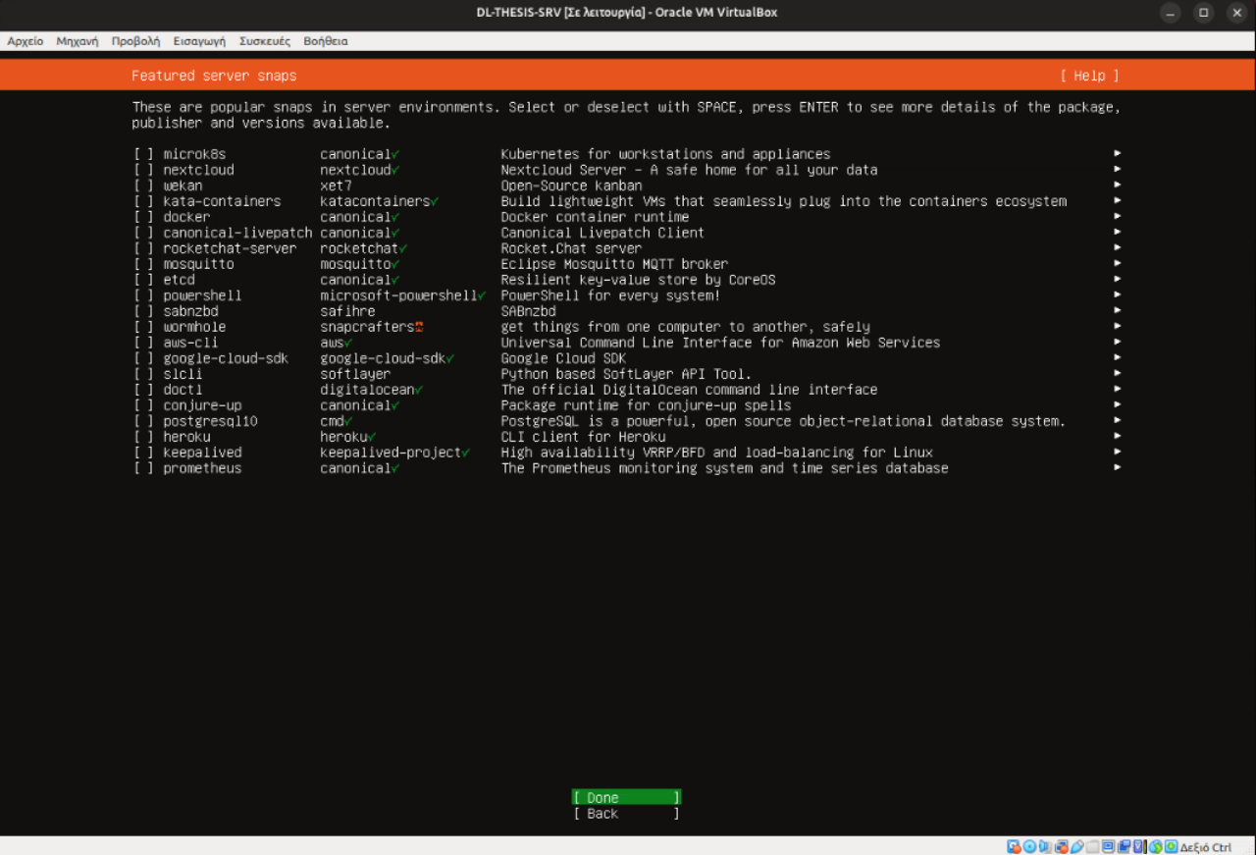Open the Εισαγωγή menu
This screenshot has width=1256, height=855.
[x=199, y=41]
